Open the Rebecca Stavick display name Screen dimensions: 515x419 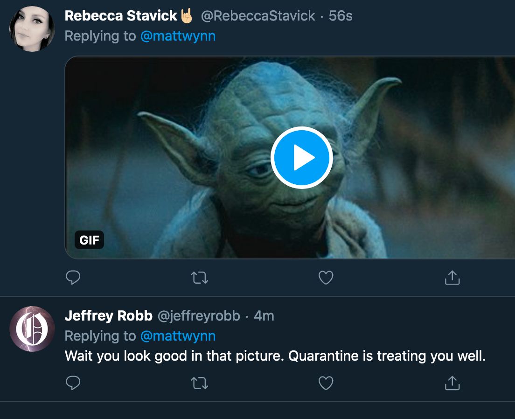[121, 16]
